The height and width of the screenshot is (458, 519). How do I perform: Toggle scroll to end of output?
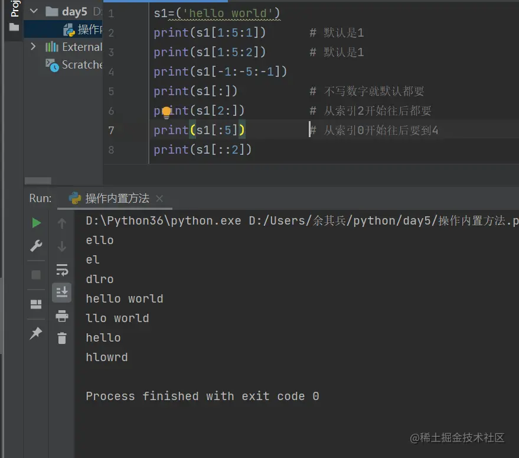62,293
